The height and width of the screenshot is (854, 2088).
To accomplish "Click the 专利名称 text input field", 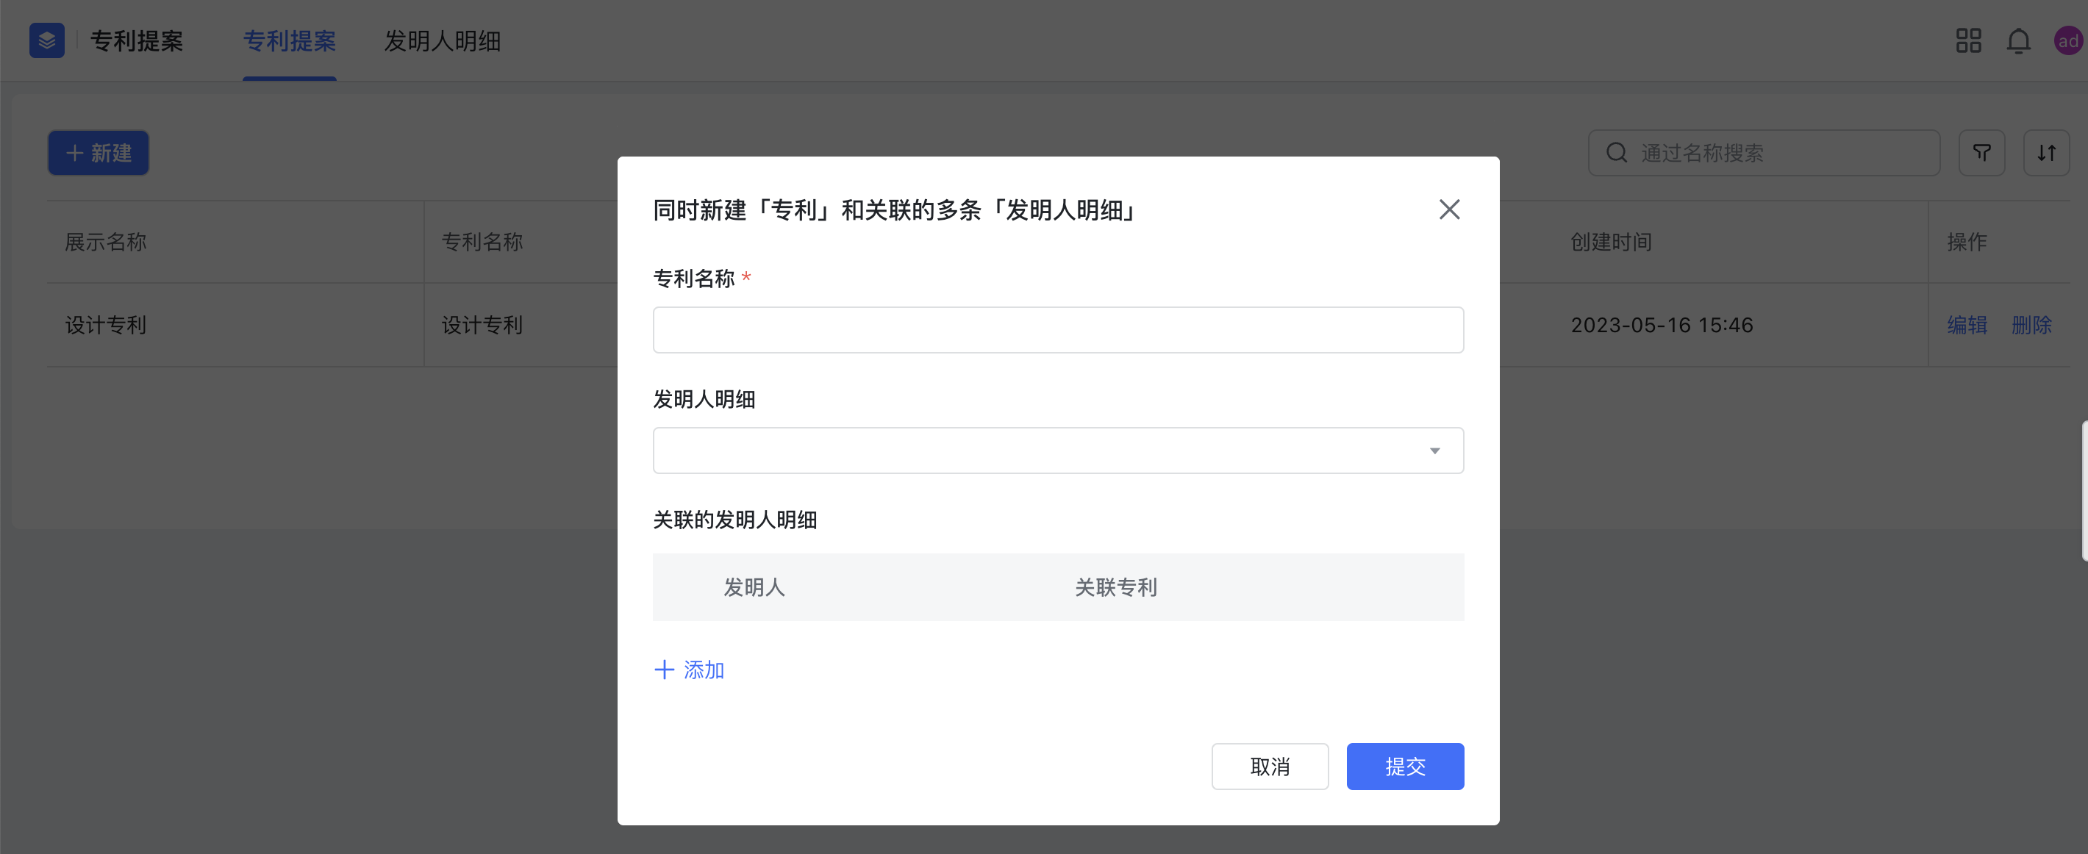I will (x=1058, y=330).
